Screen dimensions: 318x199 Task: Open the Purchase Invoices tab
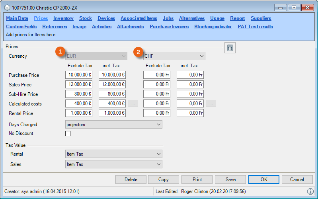click(169, 27)
